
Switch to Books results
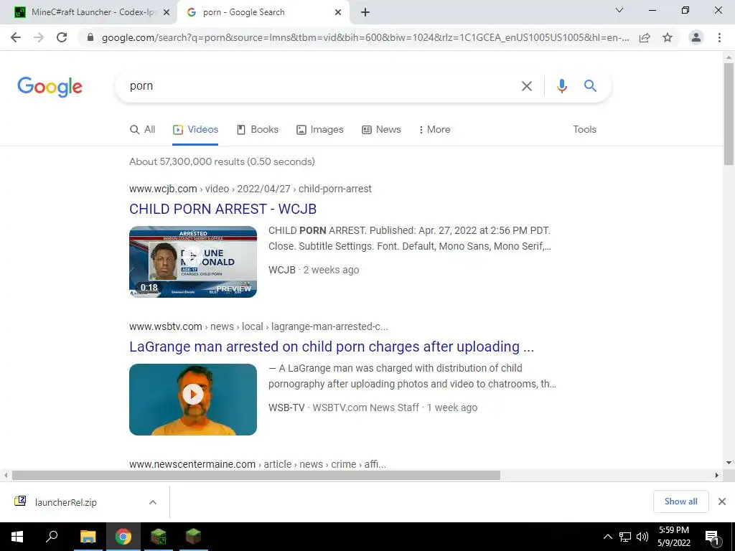pyautogui.click(x=258, y=130)
